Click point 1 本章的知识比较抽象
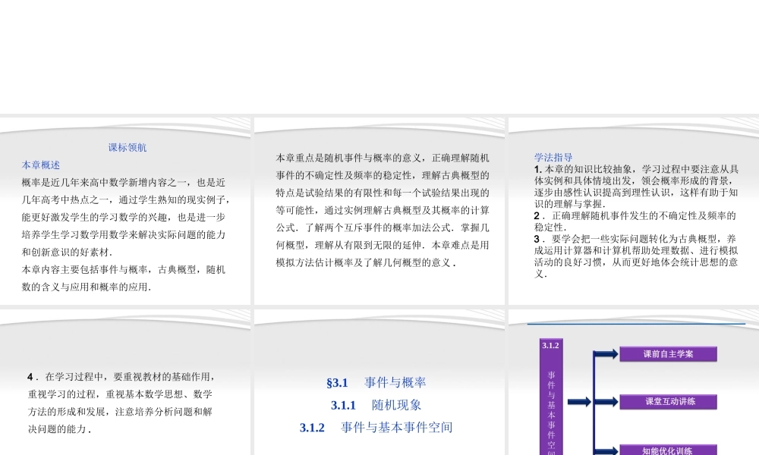The width and height of the screenshot is (759, 455). coord(637,187)
